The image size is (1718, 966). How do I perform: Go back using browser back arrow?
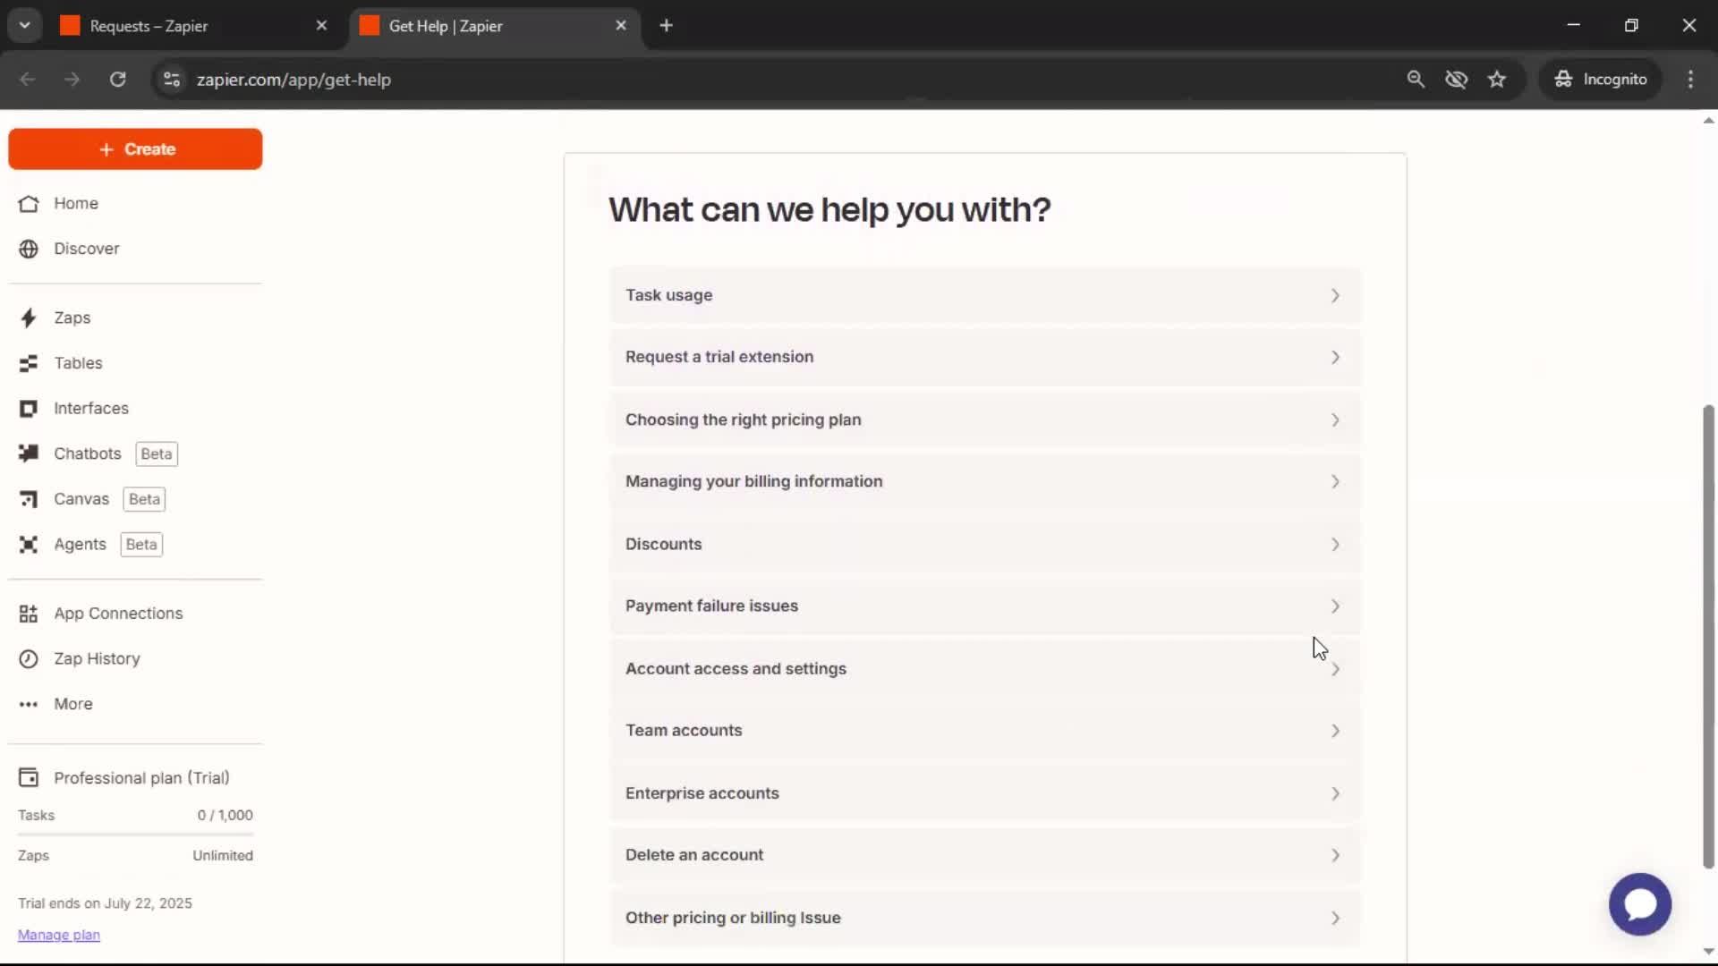point(28,80)
